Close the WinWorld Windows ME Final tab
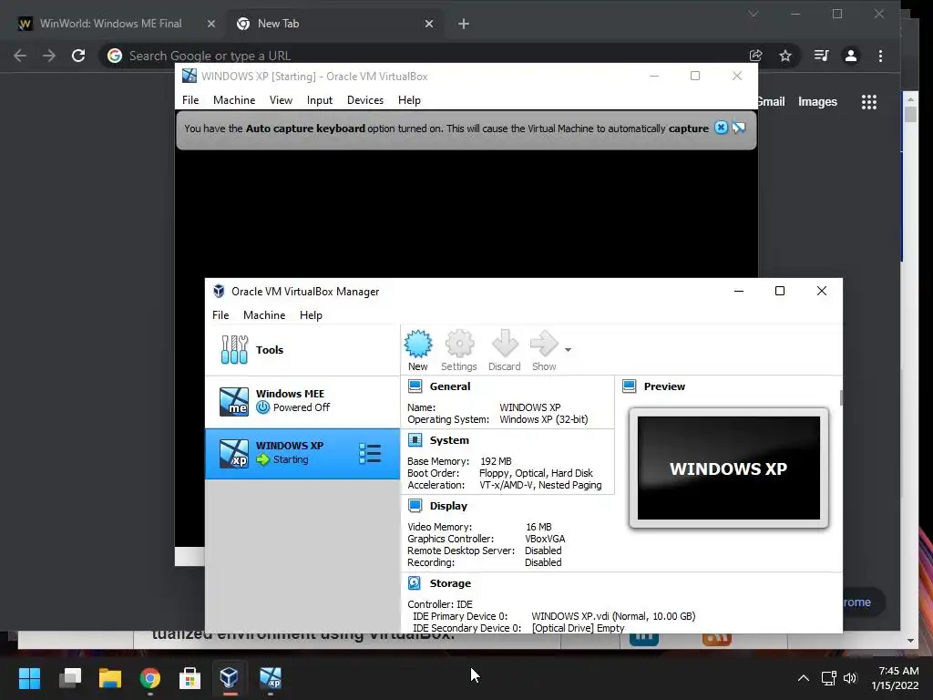Image resolution: width=933 pixels, height=700 pixels. coord(211,24)
